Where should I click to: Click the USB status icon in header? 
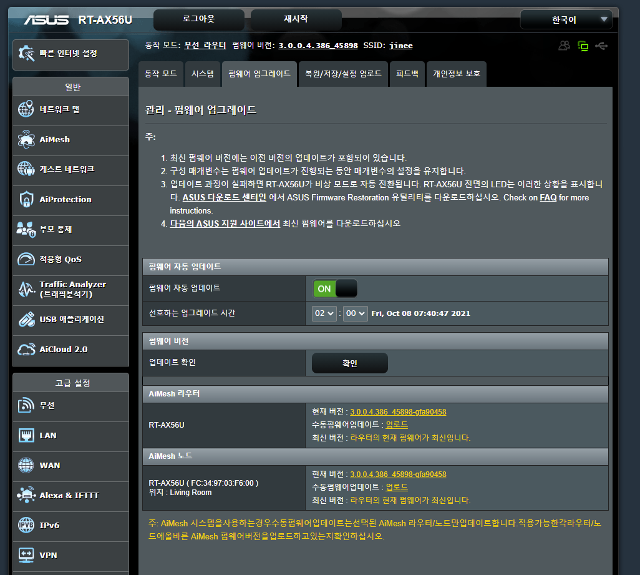tap(601, 46)
